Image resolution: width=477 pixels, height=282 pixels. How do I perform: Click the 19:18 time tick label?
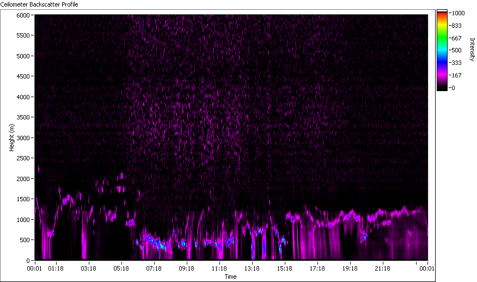tap(350, 268)
